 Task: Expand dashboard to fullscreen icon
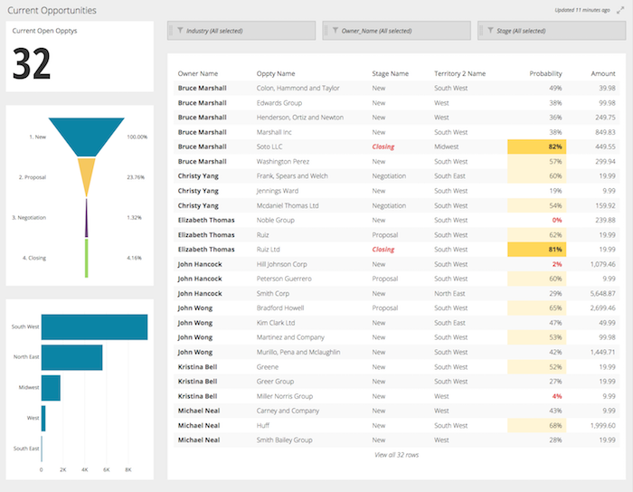(620, 11)
